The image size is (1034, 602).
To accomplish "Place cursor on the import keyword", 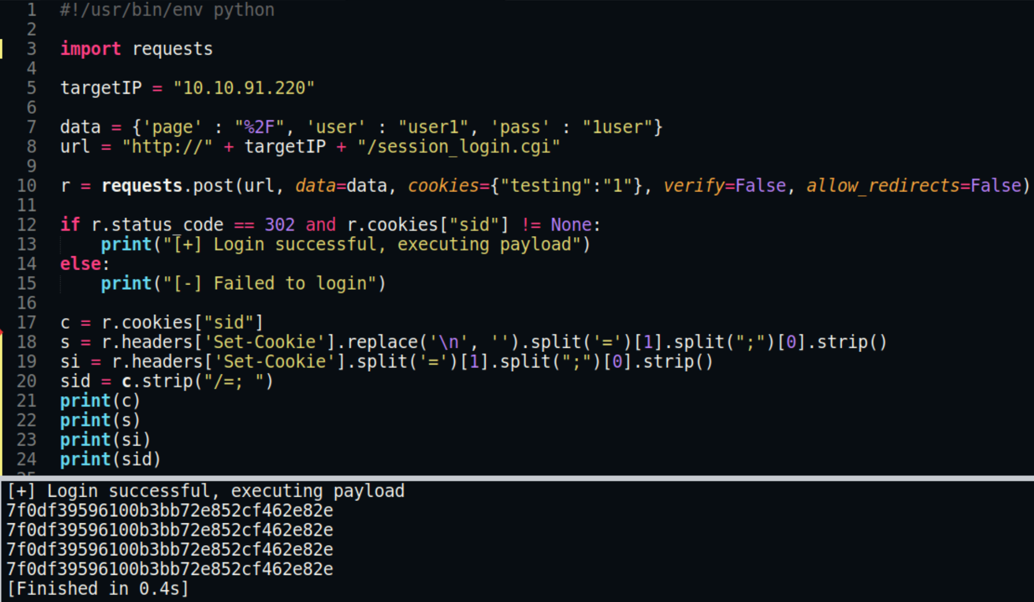I will [x=90, y=49].
